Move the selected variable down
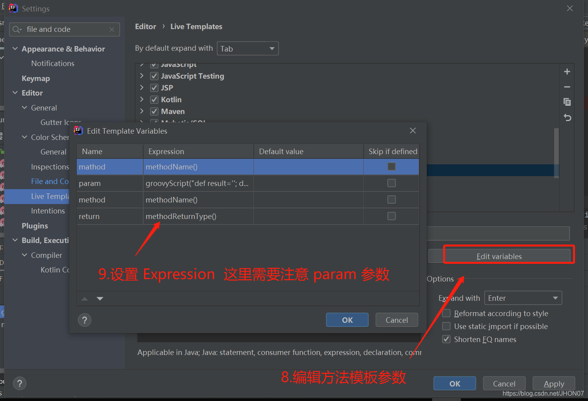This screenshot has width=588, height=401. [100, 298]
